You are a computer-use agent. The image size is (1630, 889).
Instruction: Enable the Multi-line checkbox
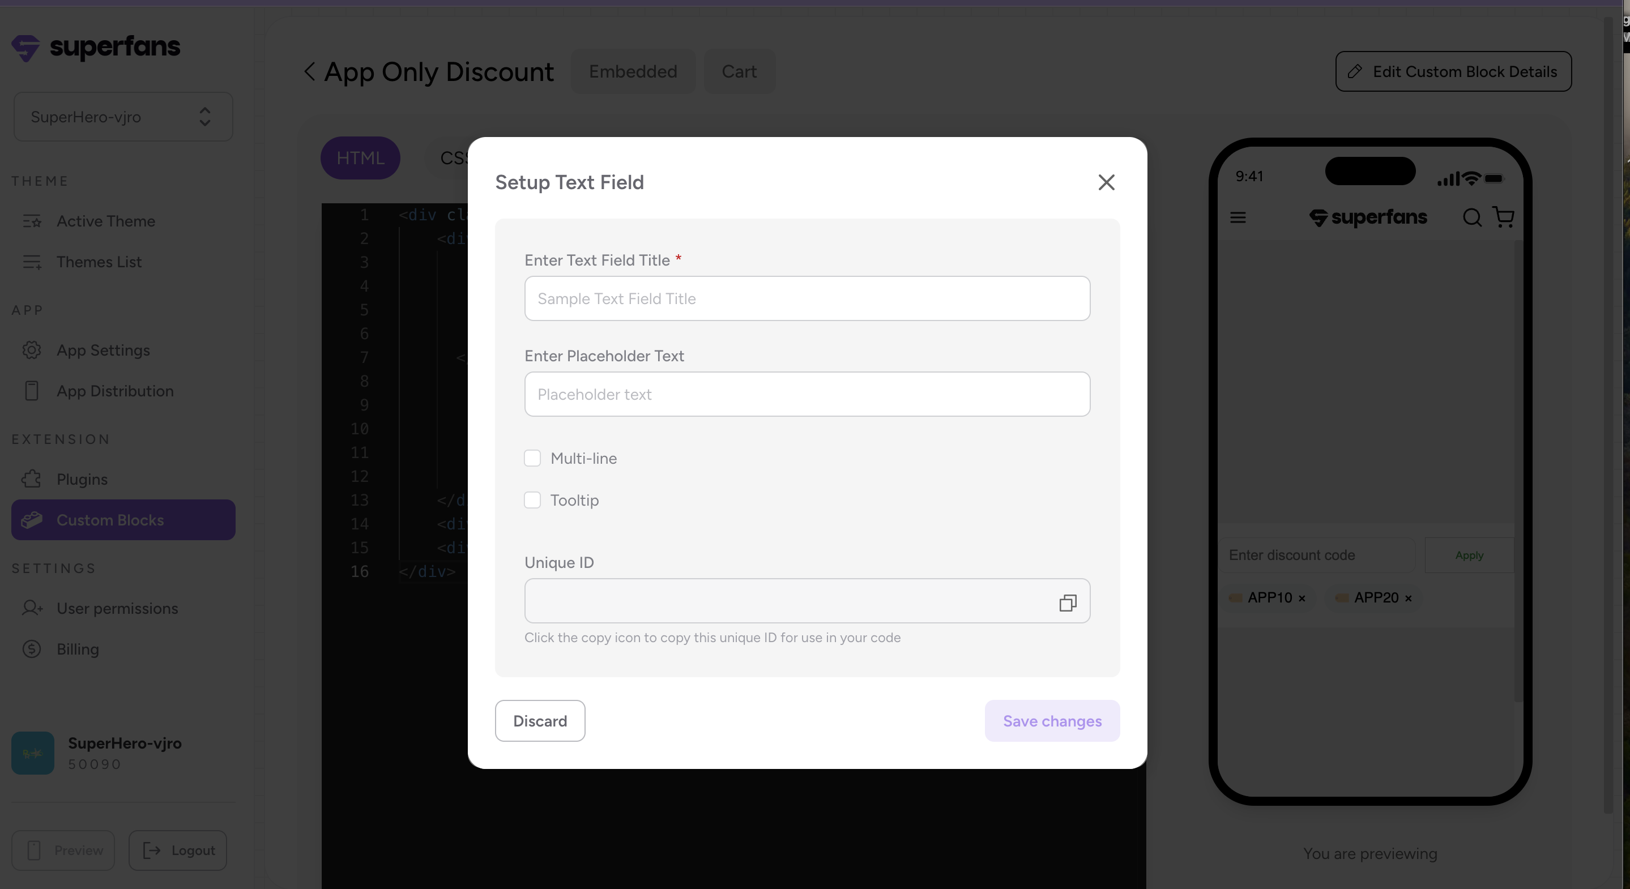[x=532, y=458]
